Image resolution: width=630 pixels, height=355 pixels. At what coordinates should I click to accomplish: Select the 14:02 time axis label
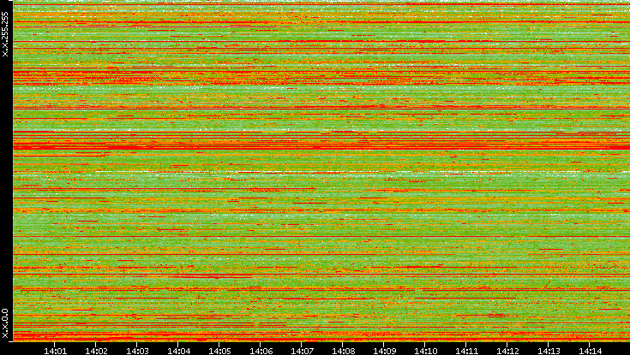[x=96, y=351]
